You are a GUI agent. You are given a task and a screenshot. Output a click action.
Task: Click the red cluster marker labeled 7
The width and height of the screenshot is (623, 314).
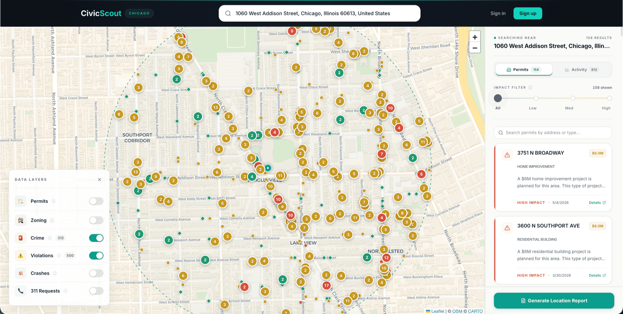(x=382, y=154)
